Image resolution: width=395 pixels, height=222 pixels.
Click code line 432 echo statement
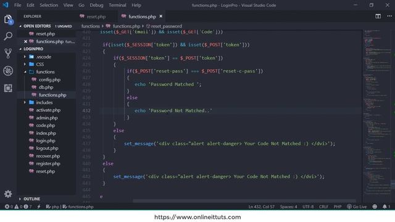pyautogui.click(x=173, y=111)
